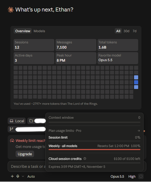Click the Local environment button
The image size is (151, 182).
pyautogui.click(x=17, y=121)
